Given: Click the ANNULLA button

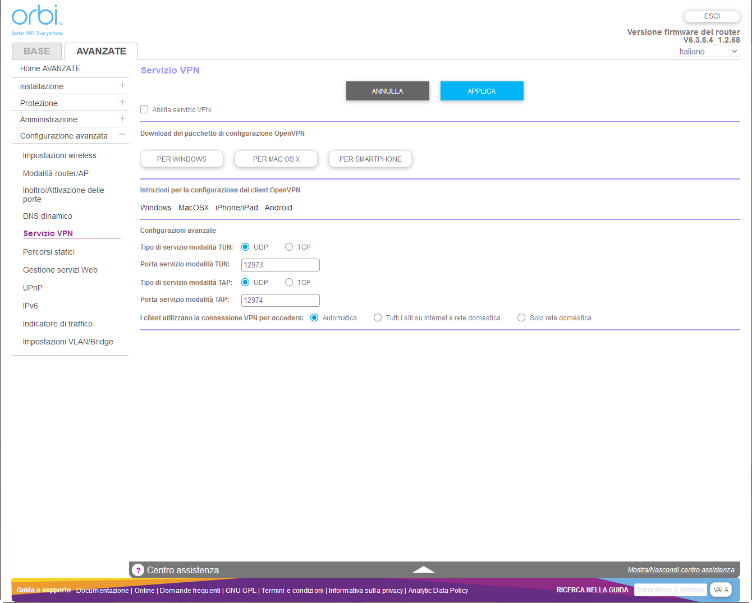Looking at the screenshot, I should [x=388, y=91].
